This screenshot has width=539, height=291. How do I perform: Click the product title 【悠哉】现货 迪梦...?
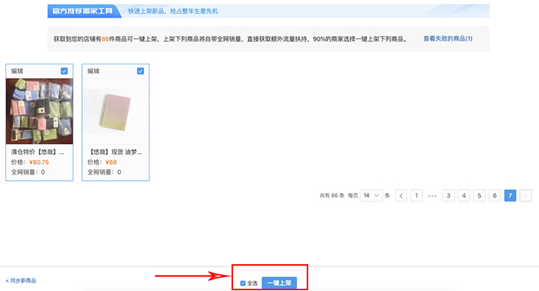[114, 152]
